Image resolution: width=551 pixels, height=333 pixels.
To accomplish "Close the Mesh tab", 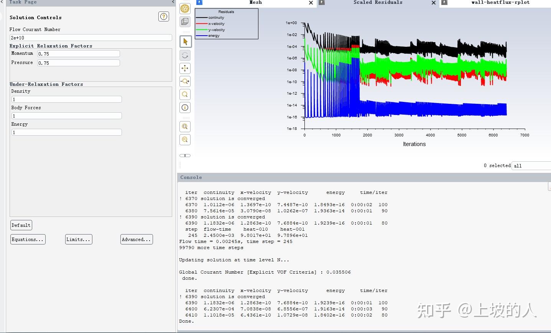I will coord(311,3).
